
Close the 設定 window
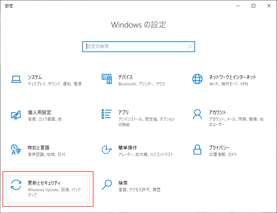269,6
